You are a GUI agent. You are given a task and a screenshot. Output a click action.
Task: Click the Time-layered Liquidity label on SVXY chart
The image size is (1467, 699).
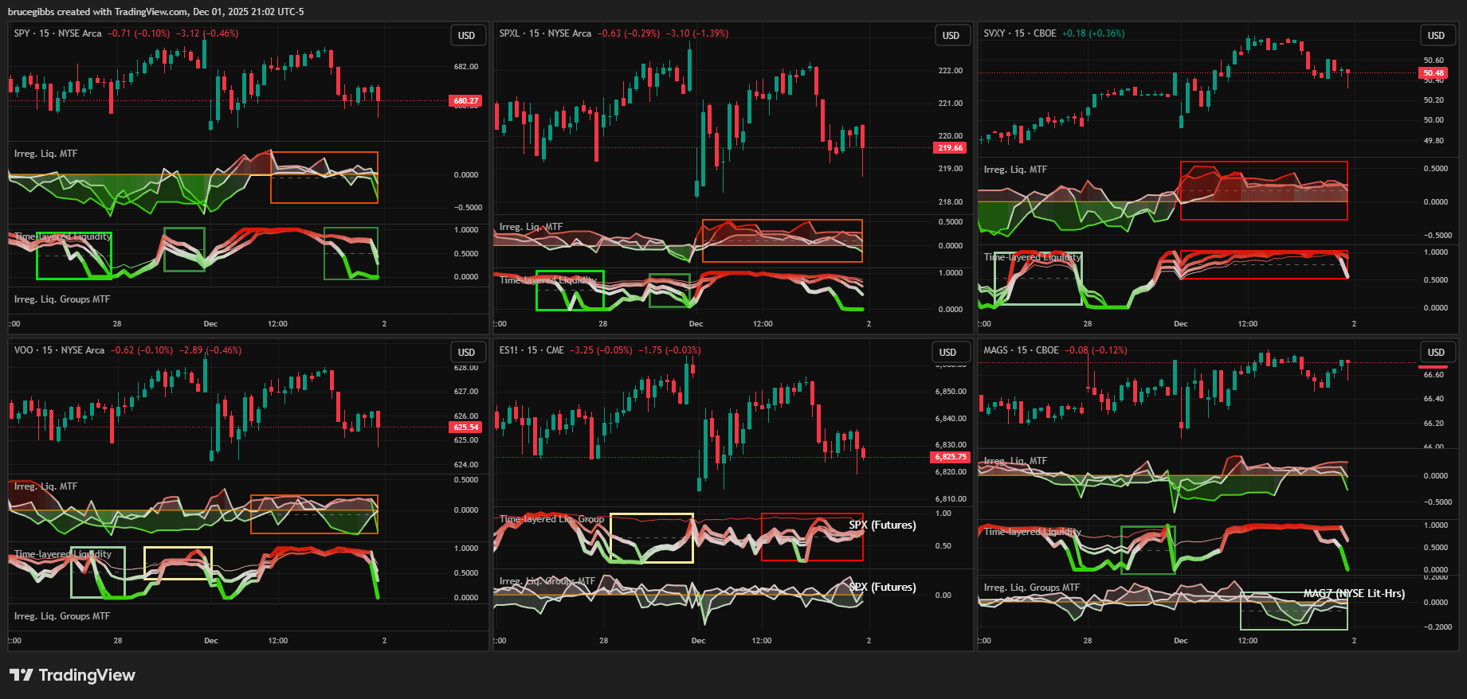(x=1032, y=257)
